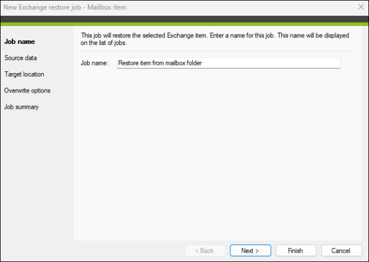Close the dialog with the X button
This screenshot has width=369, height=262.
361,7
